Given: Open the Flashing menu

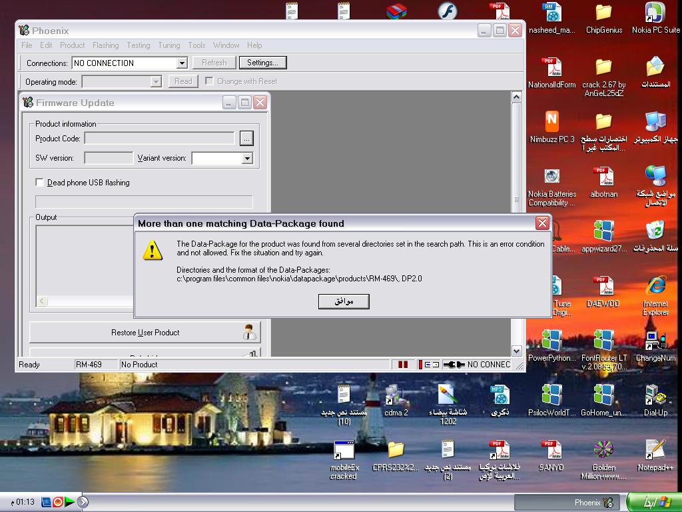Looking at the screenshot, I should coord(106,45).
